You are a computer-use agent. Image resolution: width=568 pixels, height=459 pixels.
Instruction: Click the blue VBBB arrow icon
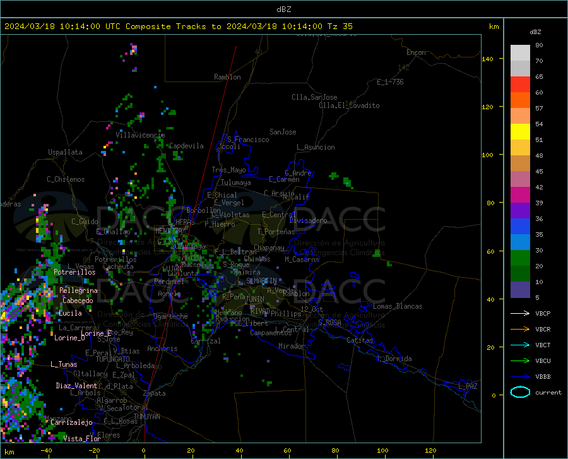tap(520, 377)
